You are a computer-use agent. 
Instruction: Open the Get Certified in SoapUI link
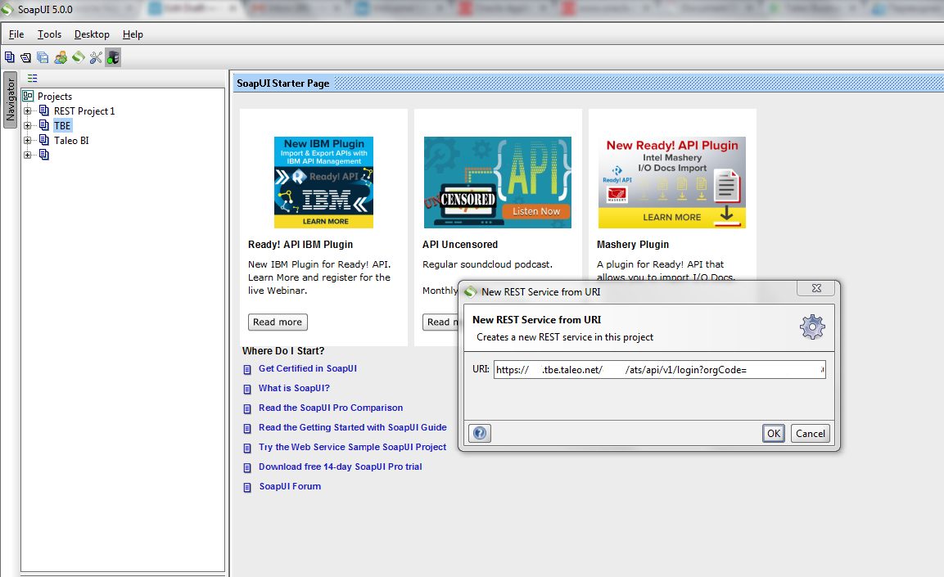[x=307, y=368]
